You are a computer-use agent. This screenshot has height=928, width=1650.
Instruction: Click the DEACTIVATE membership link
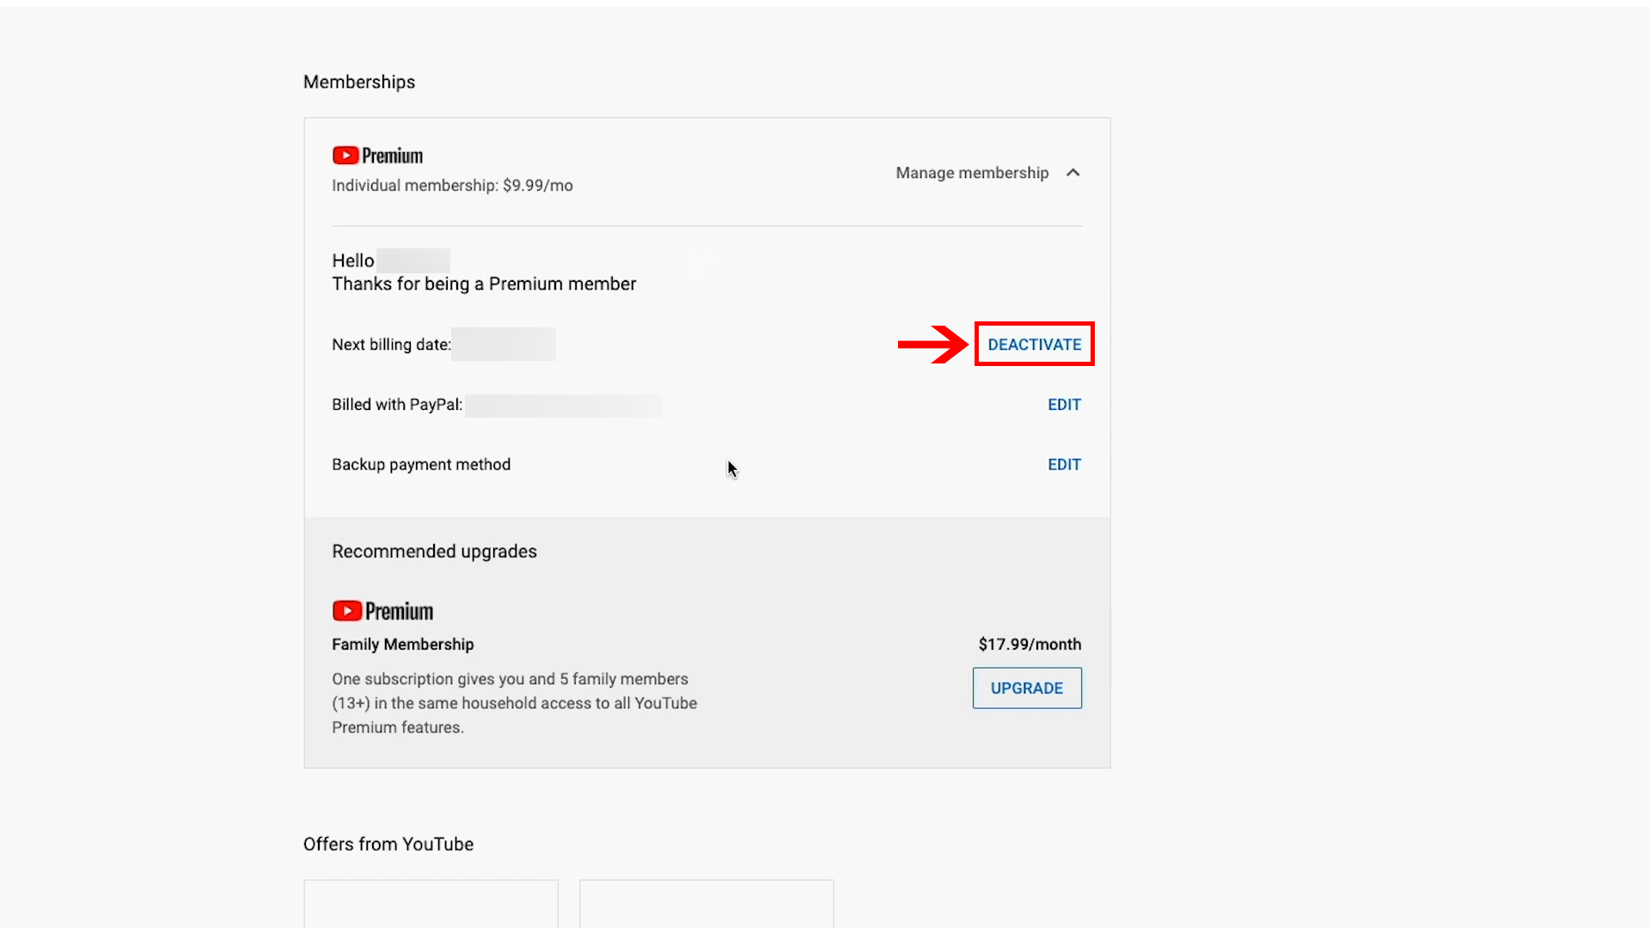tap(1034, 345)
